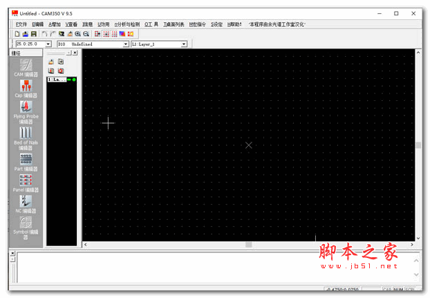Open the M宏指令 menu

tap(198, 24)
